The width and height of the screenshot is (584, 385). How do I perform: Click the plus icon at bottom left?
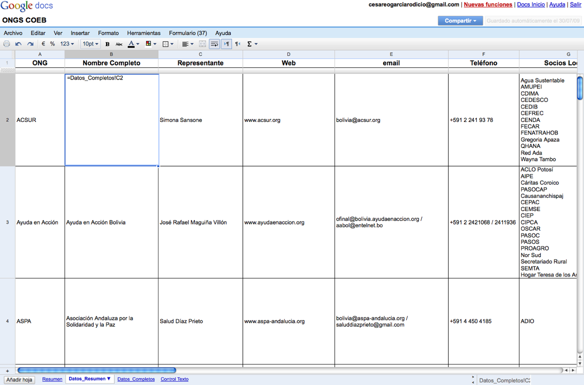pyautogui.click(x=7, y=371)
